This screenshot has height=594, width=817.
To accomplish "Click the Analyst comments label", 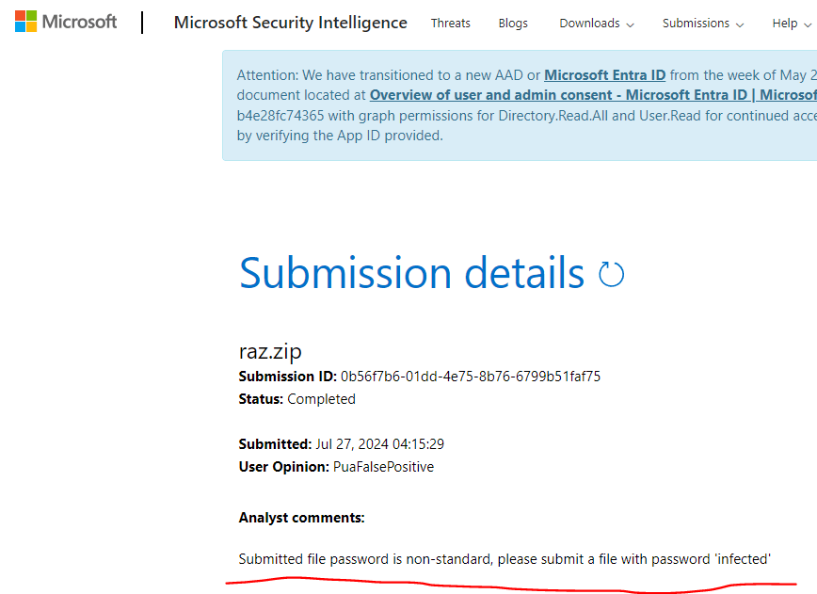I will pyautogui.click(x=301, y=518).
